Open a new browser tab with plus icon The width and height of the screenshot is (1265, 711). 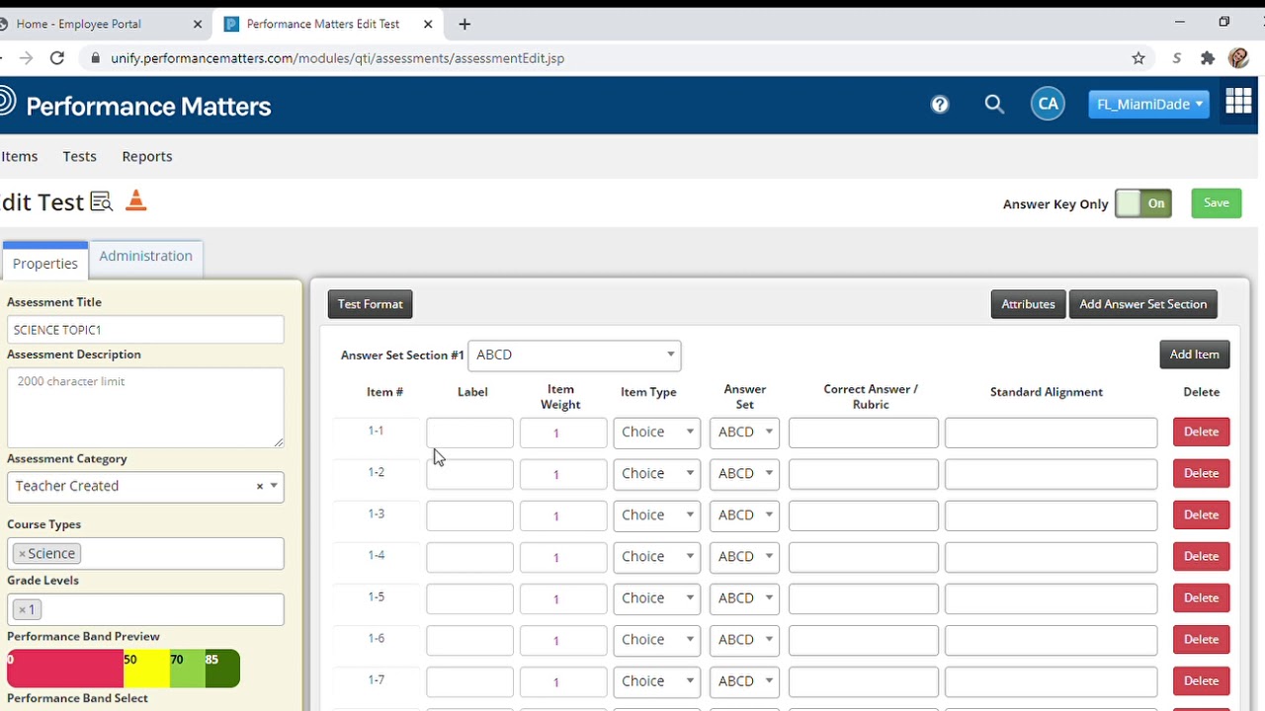click(464, 24)
